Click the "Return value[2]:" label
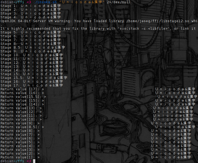The image size is (198, 163). point(18,154)
